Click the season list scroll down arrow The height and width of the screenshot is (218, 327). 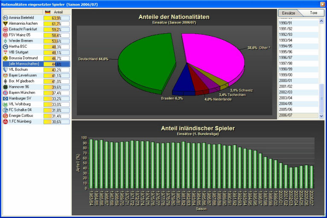coord(321,116)
